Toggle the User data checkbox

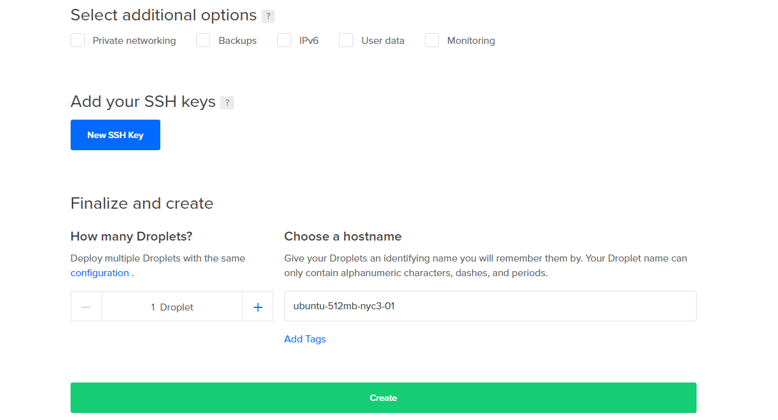click(346, 41)
